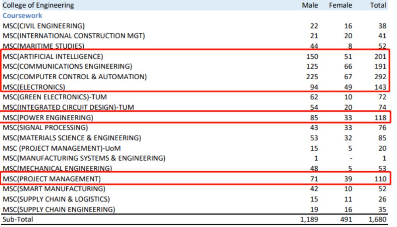Select the Male column header
This screenshot has height=227, width=397.
point(310,5)
